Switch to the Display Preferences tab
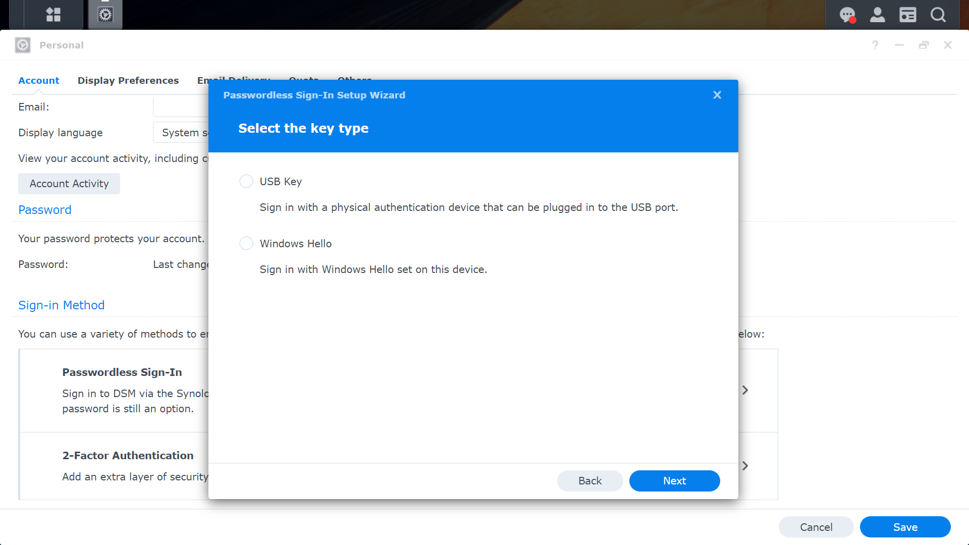 click(x=128, y=81)
